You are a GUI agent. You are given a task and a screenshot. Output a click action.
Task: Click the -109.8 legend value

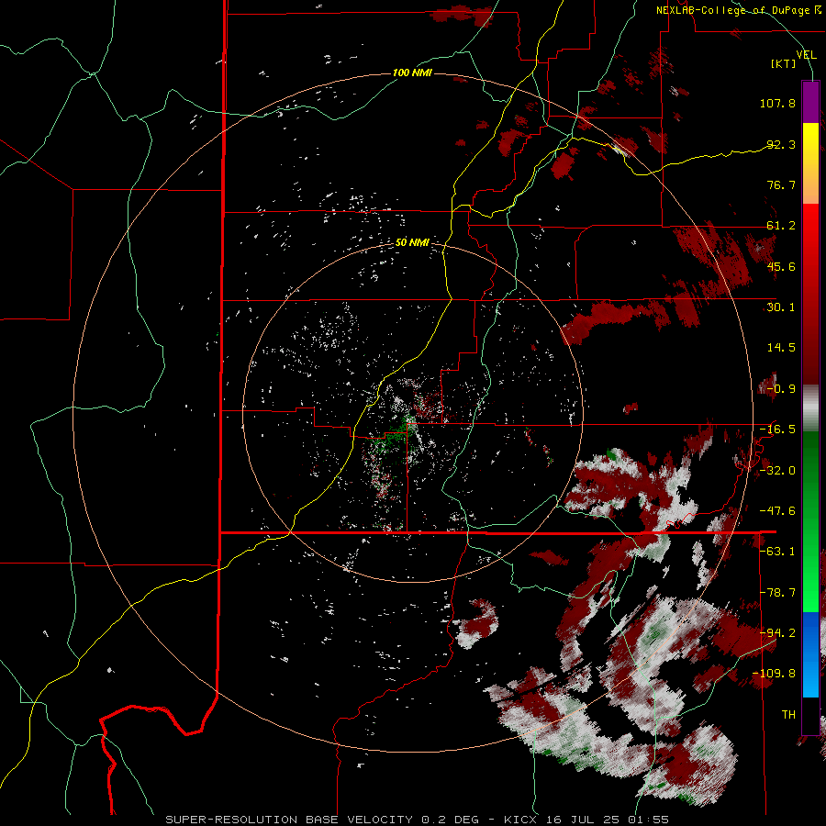click(775, 674)
